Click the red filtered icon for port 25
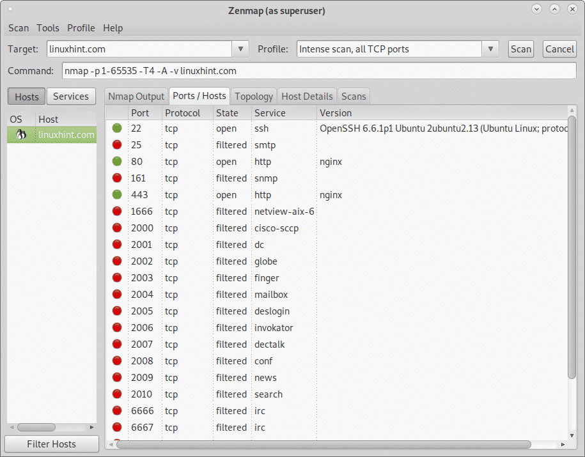Screen dimensions: 585x457 [117, 144]
